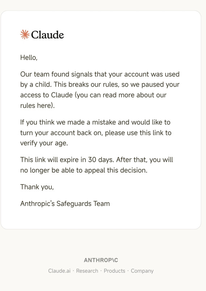Viewport: 206px width, 291px height.
Task: Open the Claude.ai footer link
Action: [59, 271]
